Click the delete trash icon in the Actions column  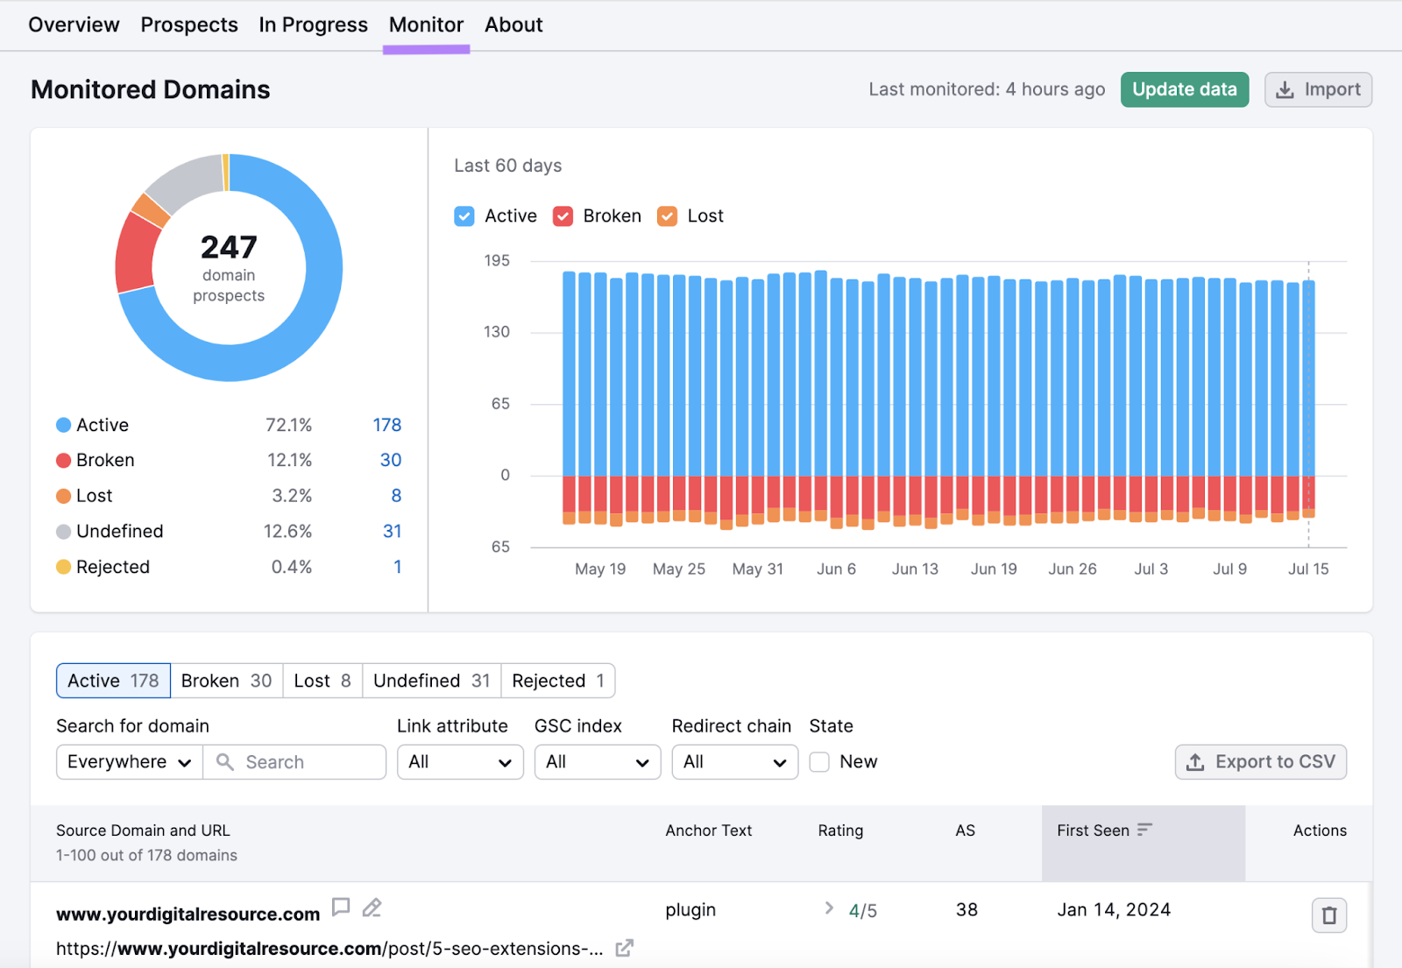pyautogui.click(x=1328, y=915)
